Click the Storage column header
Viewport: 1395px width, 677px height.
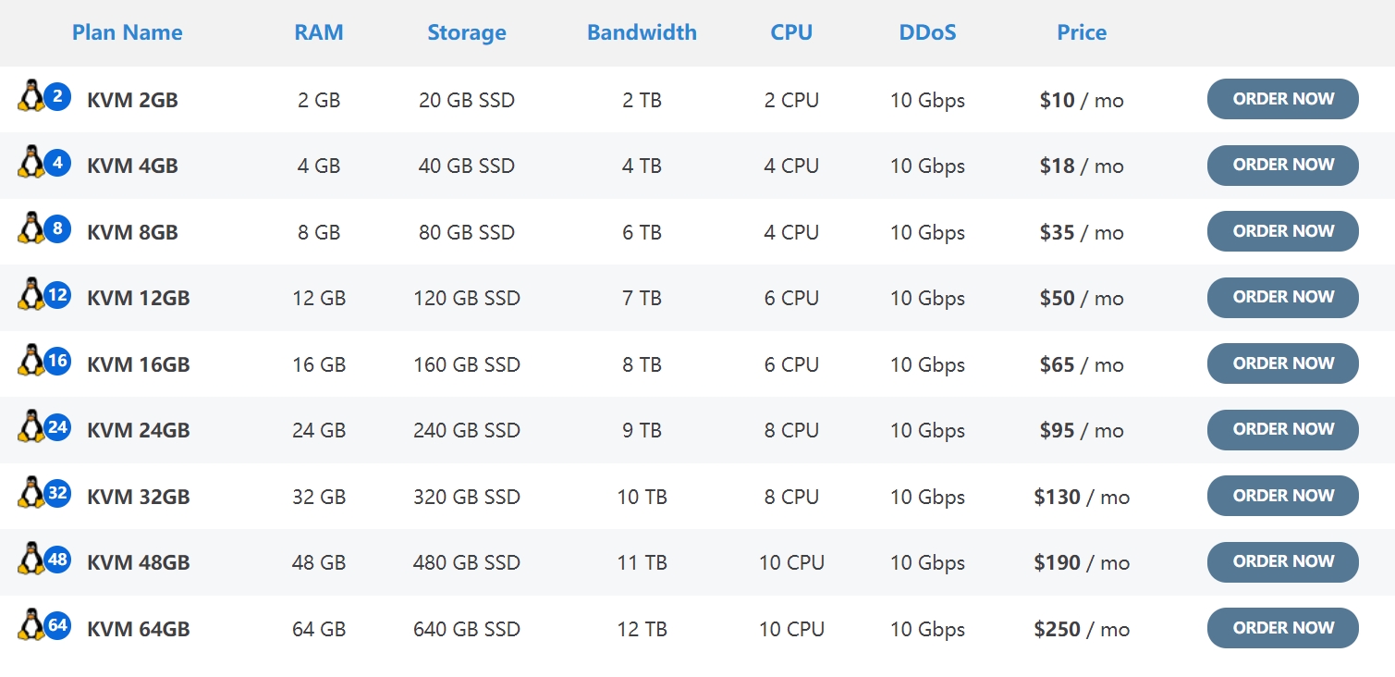point(467,32)
